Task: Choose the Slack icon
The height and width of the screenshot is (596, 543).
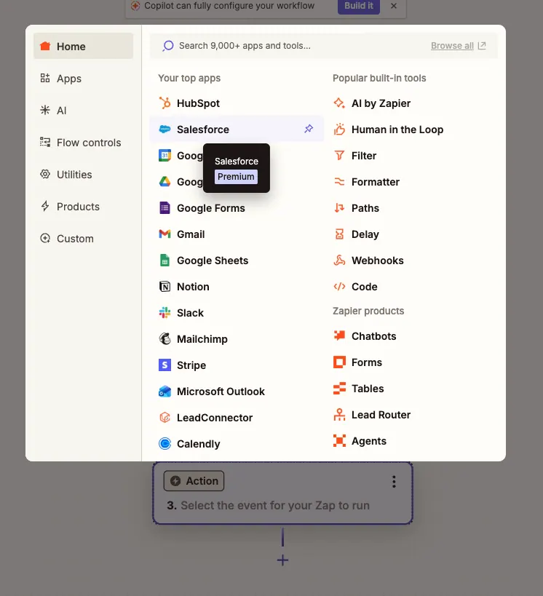Action: pos(165,313)
